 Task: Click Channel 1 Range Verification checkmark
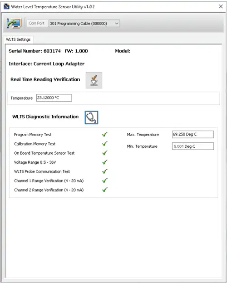coord(104,181)
